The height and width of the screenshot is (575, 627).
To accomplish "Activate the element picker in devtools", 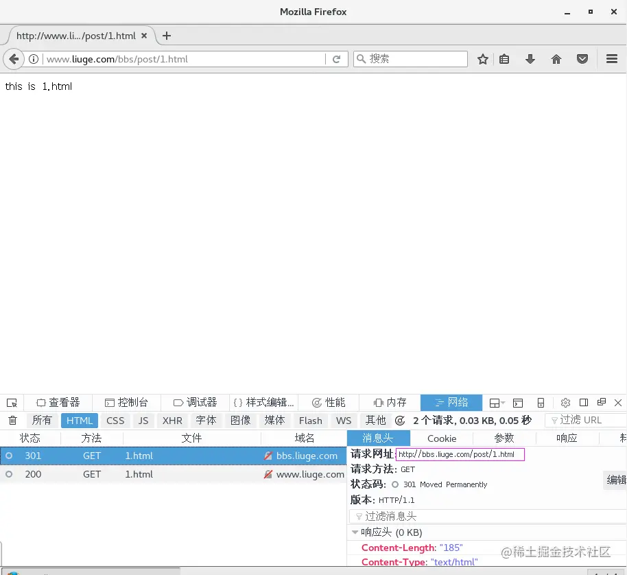I will [x=12, y=403].
